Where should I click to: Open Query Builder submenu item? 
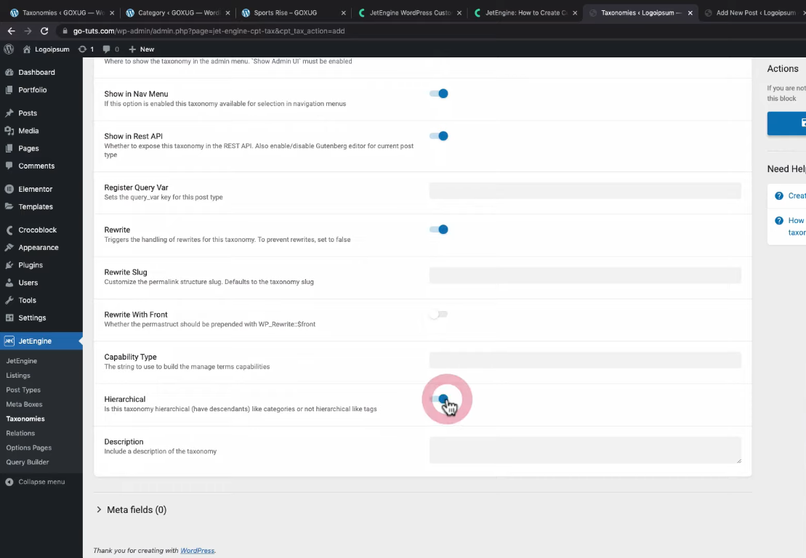(x=27, y=462)
